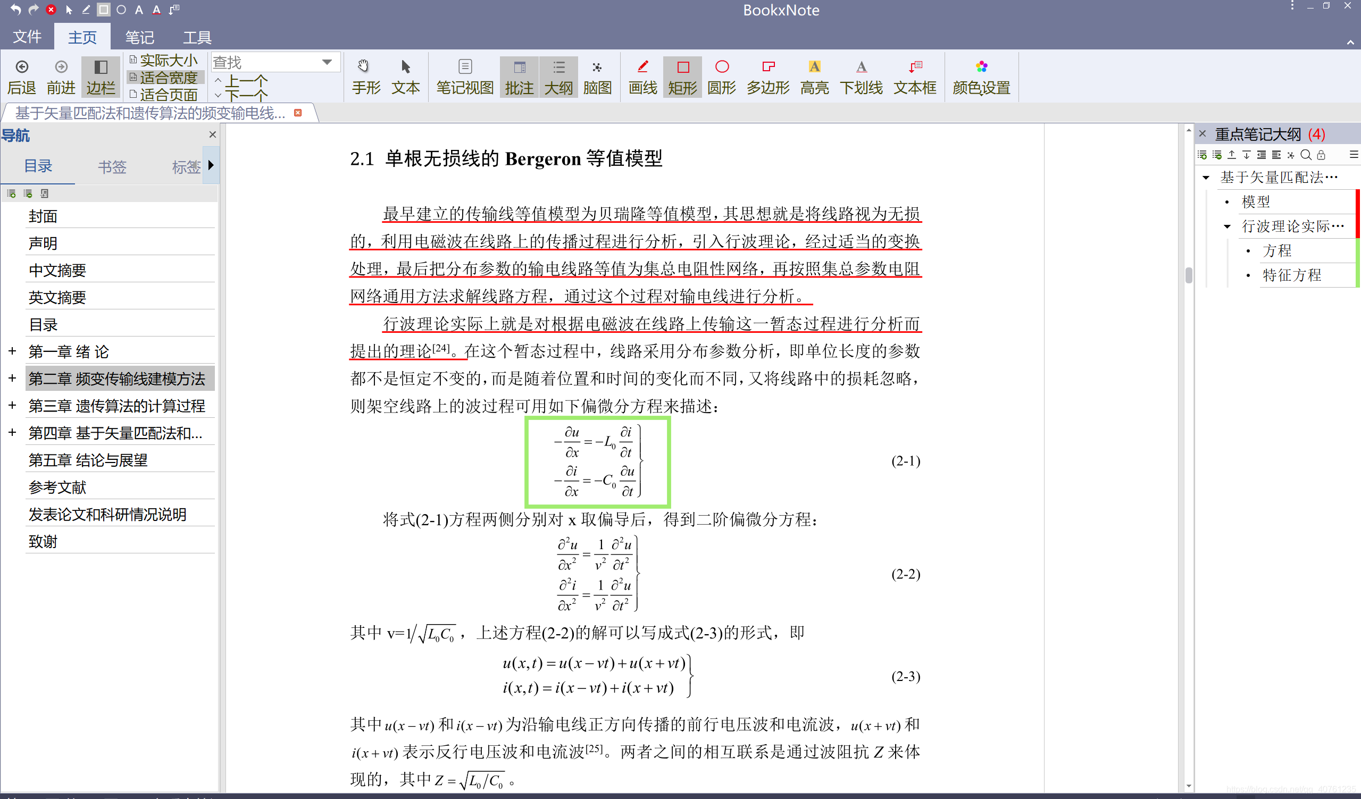Collapse the 行波理论实际 outline node

[1226, 226]
